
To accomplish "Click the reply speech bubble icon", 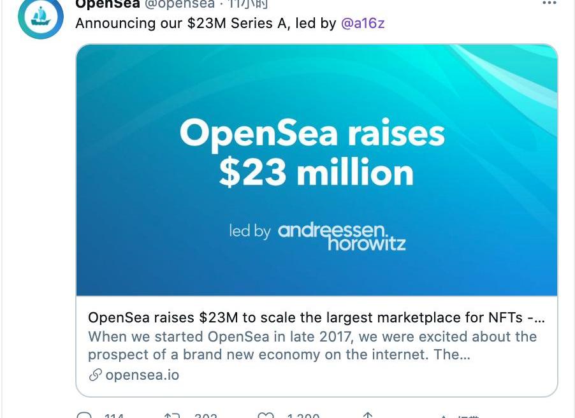I will pyautogui.click(x=84, y=415).
